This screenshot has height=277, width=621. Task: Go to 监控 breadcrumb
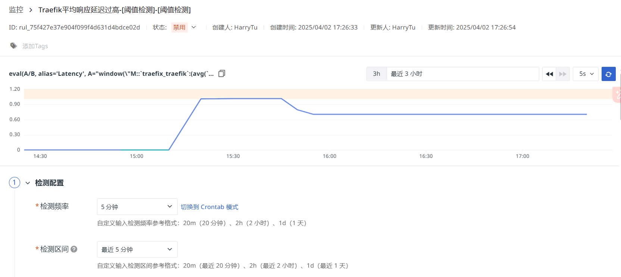click(16, 10)
